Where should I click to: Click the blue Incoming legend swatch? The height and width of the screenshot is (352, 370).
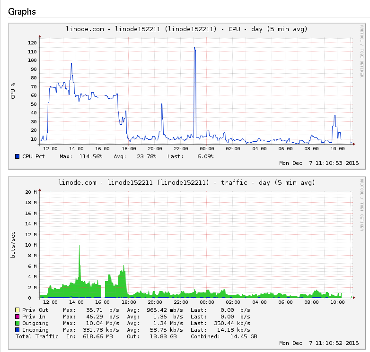(18, 330)
